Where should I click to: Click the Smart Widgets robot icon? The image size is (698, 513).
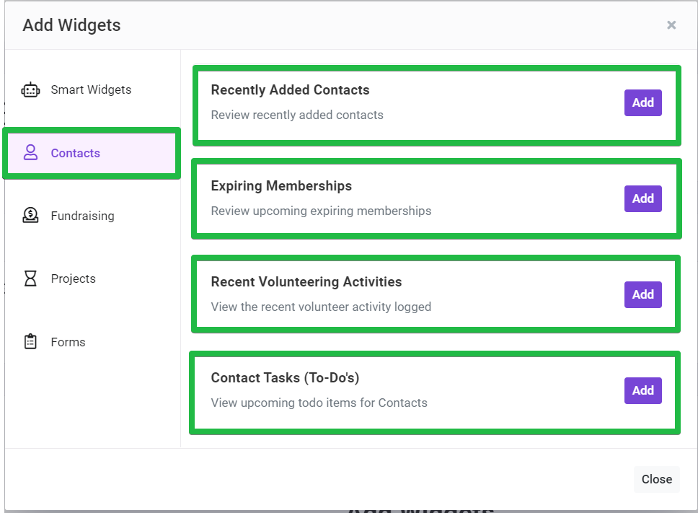pos(30,90)
